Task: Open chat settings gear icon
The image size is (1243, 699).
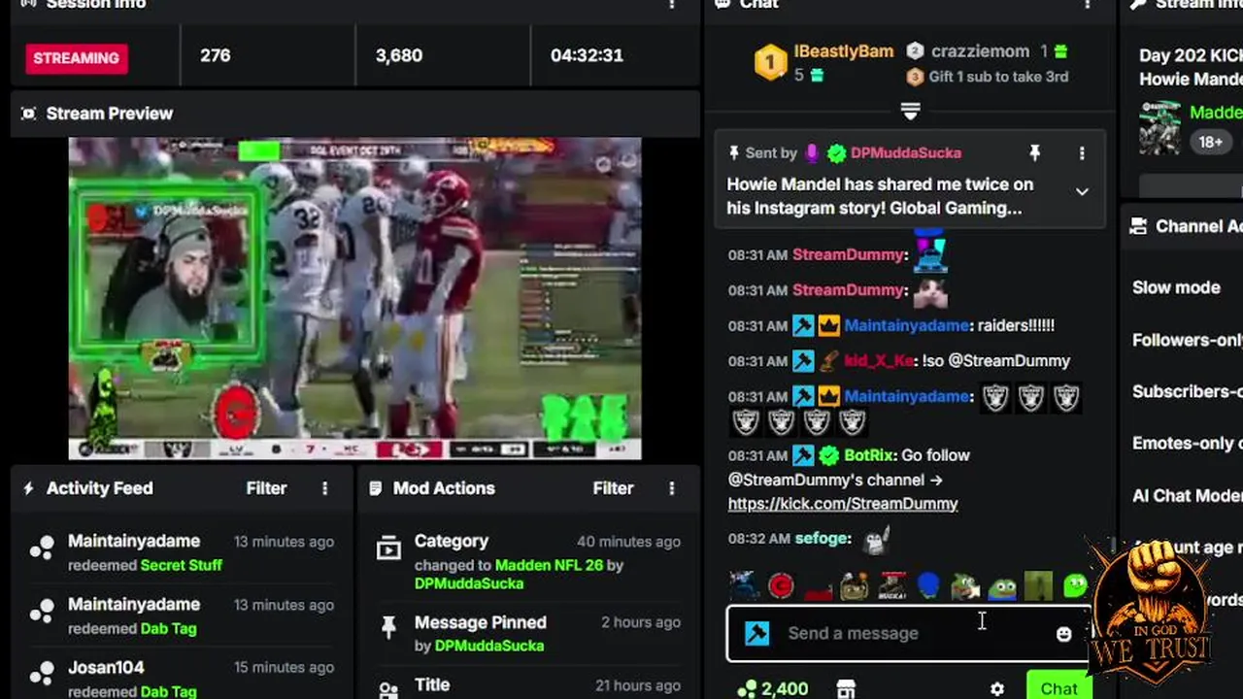Action: (x=997, y=688)
